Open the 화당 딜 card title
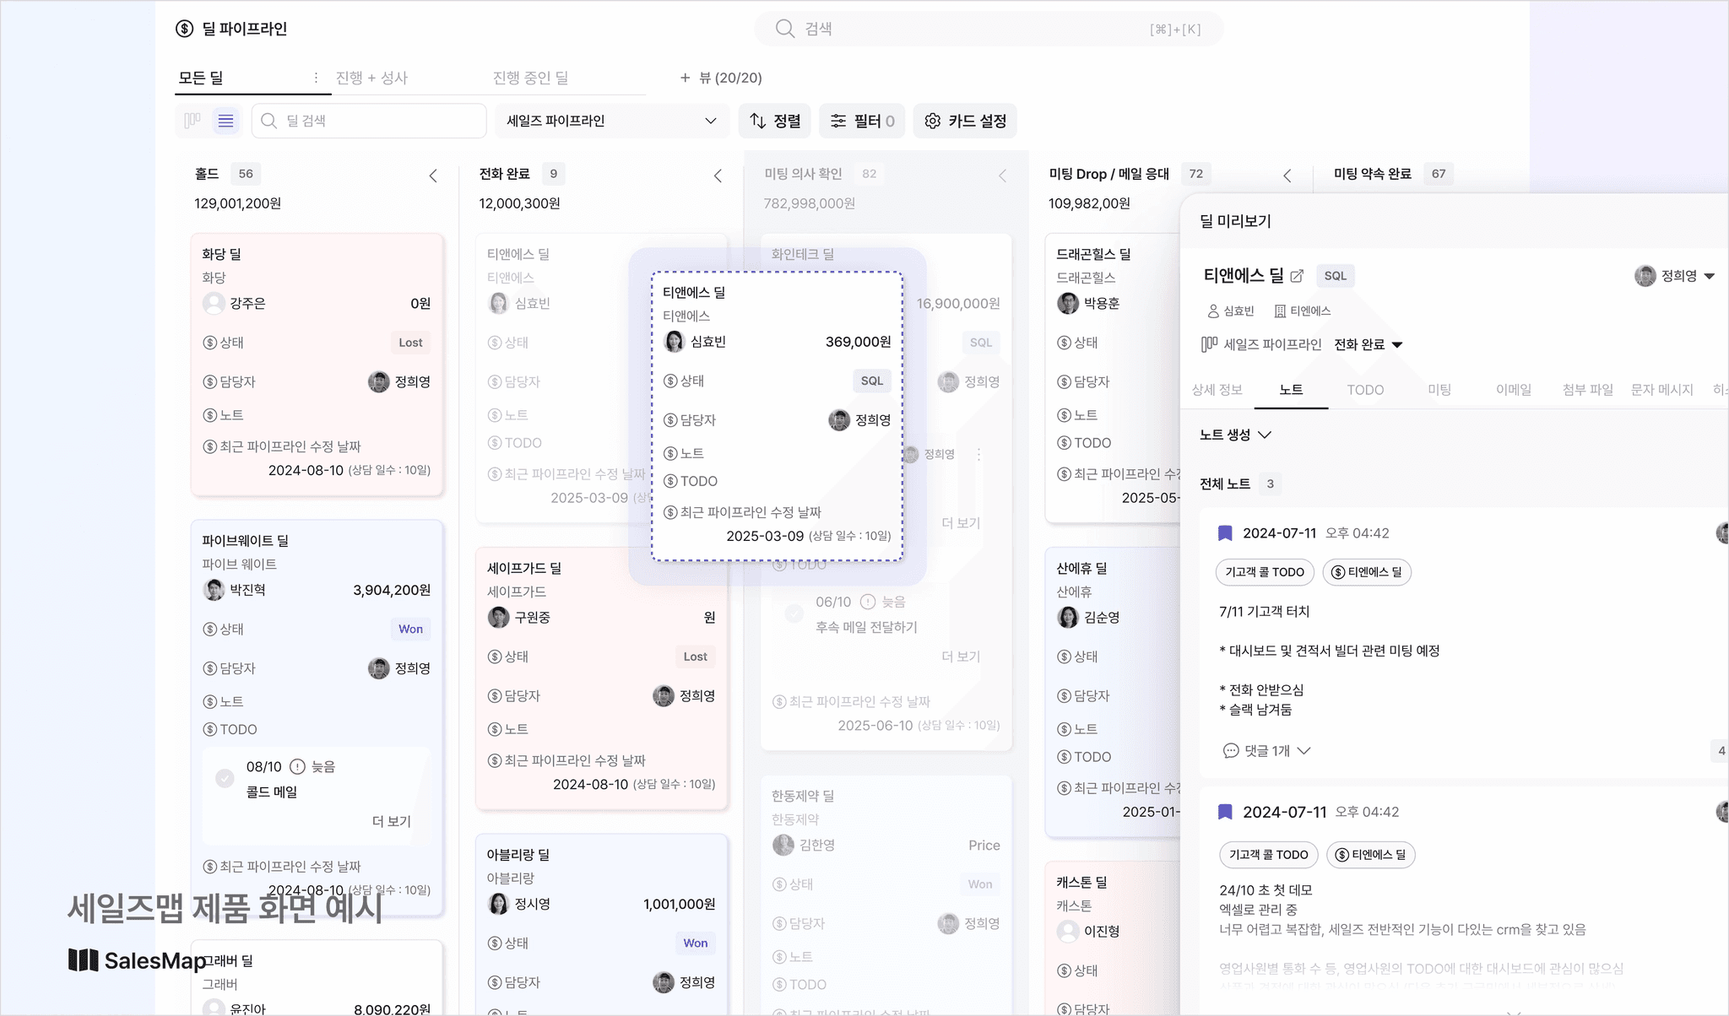This screenshot has width=1729, height=1016. pyautogui.click(x=221, y=254)
